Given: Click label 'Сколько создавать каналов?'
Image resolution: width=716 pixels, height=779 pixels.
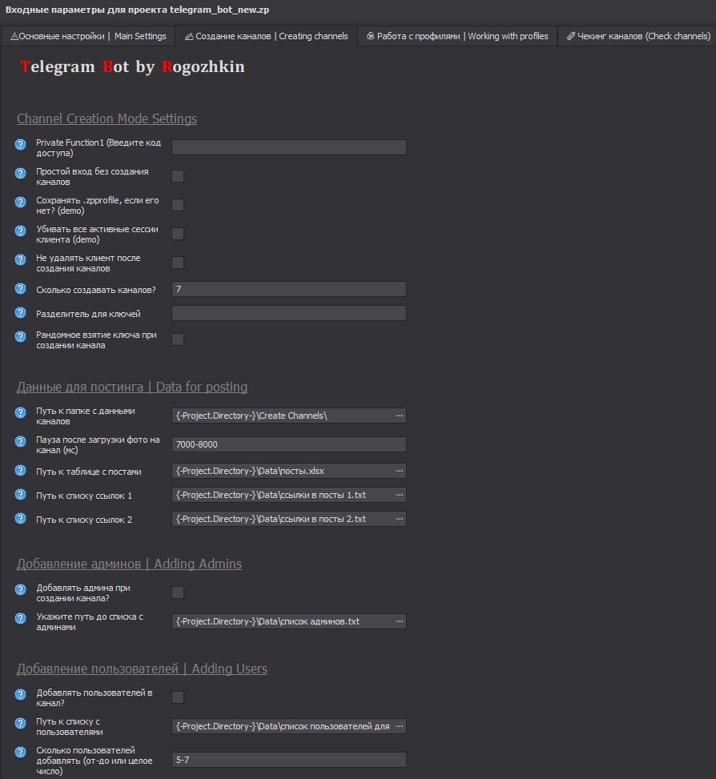Looking at the screenshot, I should [x=96, y=290].
